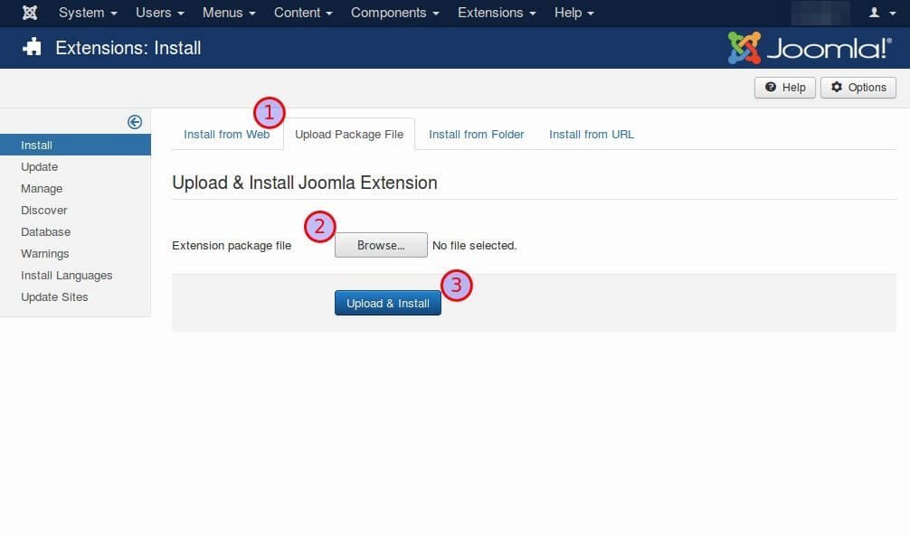Open the Content menu
910x536 pixels.
coord(303,13)
